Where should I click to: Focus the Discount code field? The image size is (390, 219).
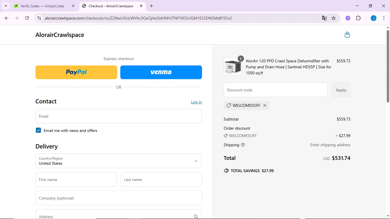(275, 90)
